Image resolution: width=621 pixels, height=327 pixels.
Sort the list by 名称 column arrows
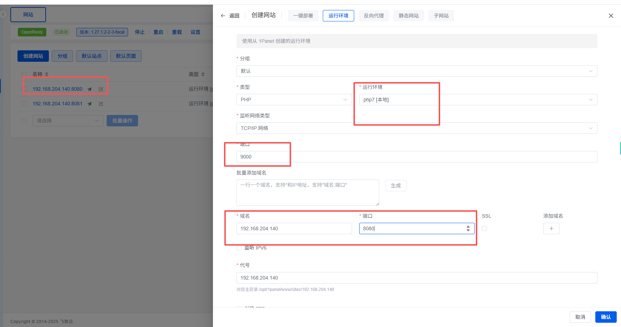click(x=47, y=74)
